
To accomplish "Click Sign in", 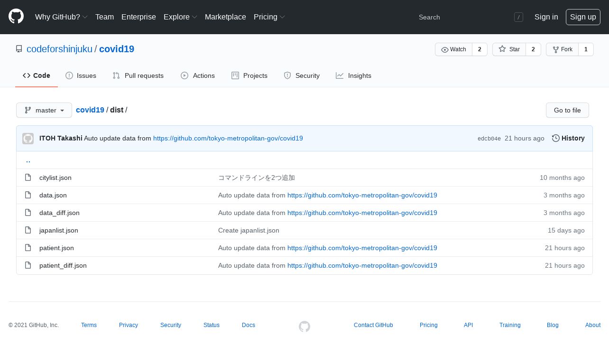I will pos(546,17).
